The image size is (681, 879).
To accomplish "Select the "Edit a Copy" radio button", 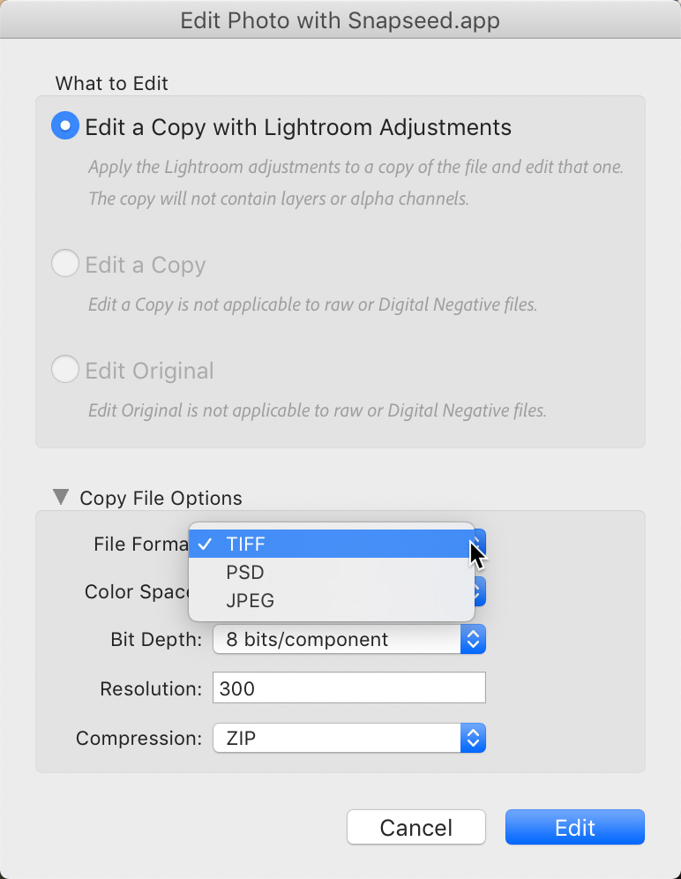I will [x=65, y=264].
